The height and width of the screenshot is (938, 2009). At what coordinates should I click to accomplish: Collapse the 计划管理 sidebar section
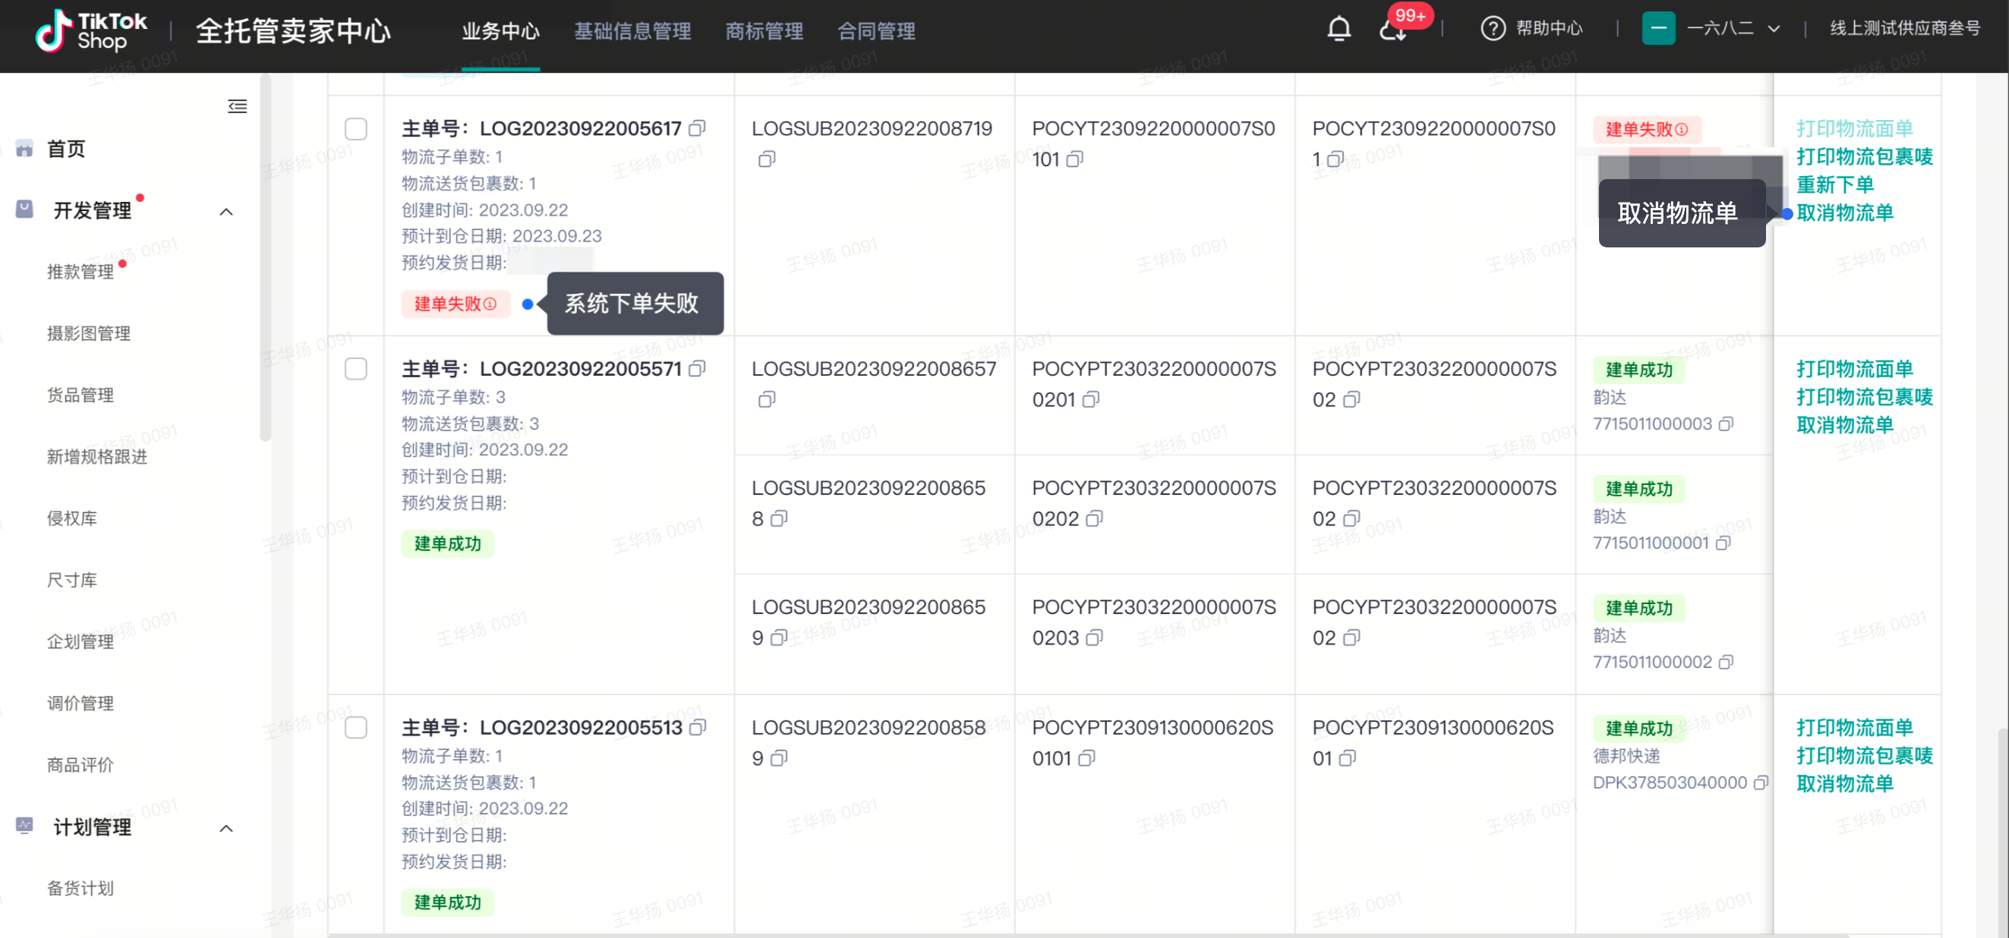pos(226,828)
